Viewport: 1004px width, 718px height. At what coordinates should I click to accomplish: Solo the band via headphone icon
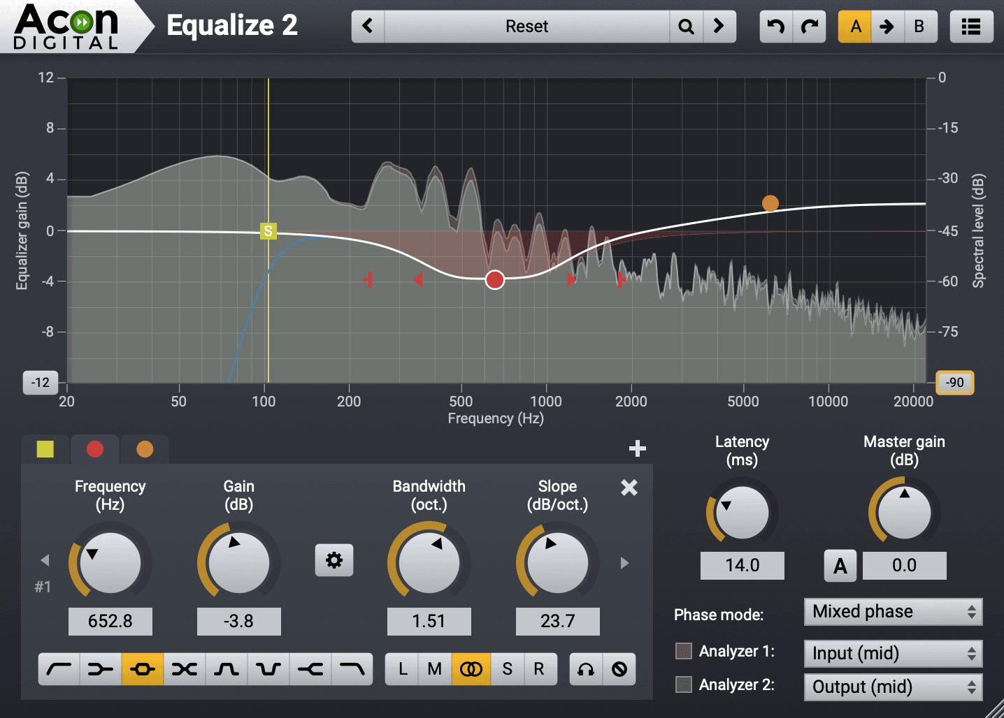coord(585,668)
